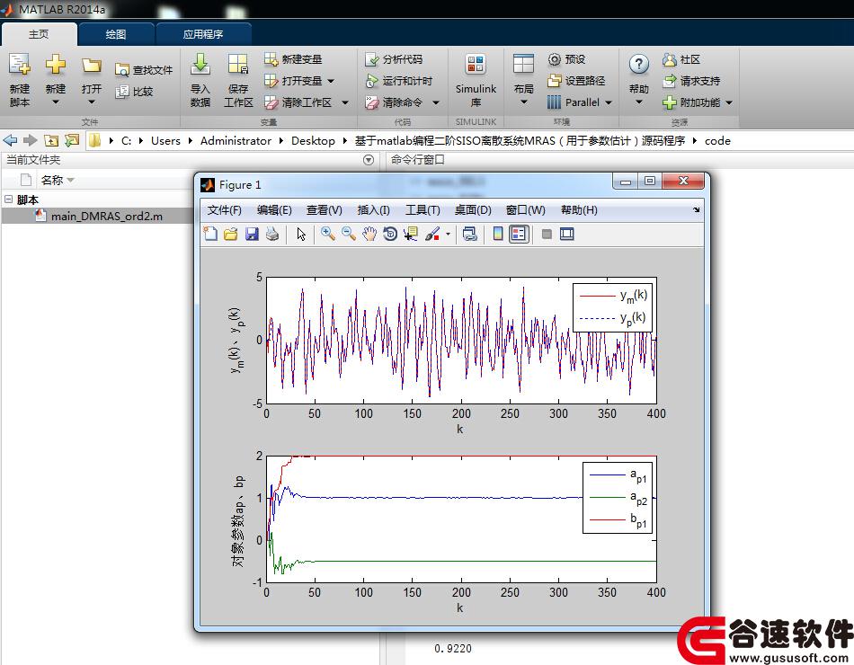This screenshot has width=854, height=665.
Task: Go up one folder level icon
Action: [x=51, y=140]
